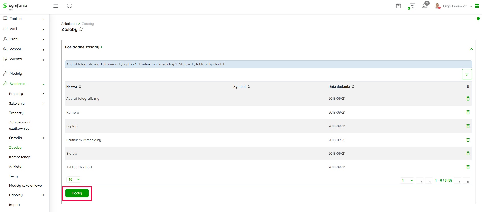Mark Zasoby page as favorite
Viewport: 482px width, 212px height.
tap(81, 29)
